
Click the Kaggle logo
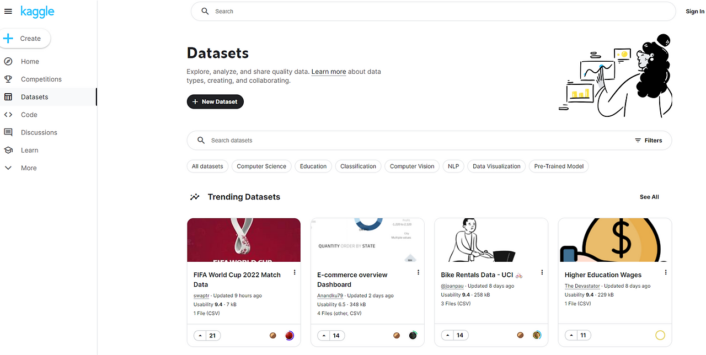tap(38, 12)
